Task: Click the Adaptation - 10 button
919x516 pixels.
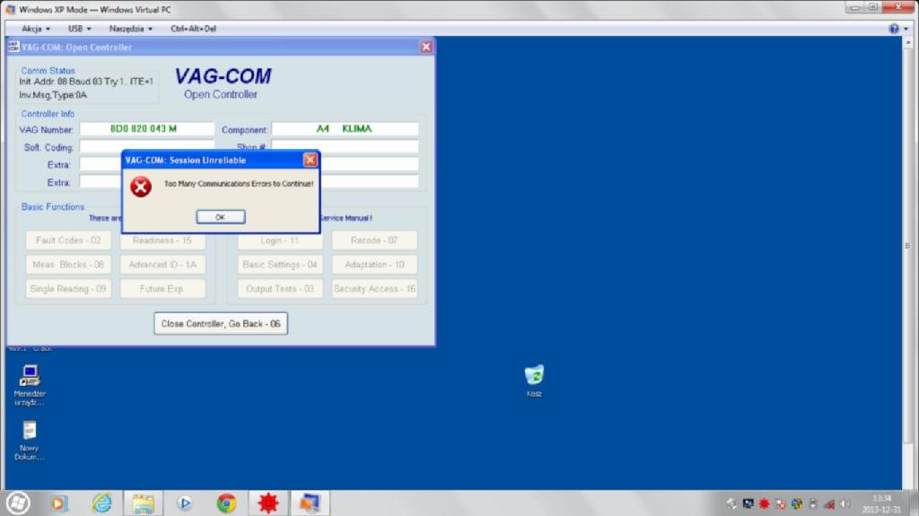Action: coord(374,265)
